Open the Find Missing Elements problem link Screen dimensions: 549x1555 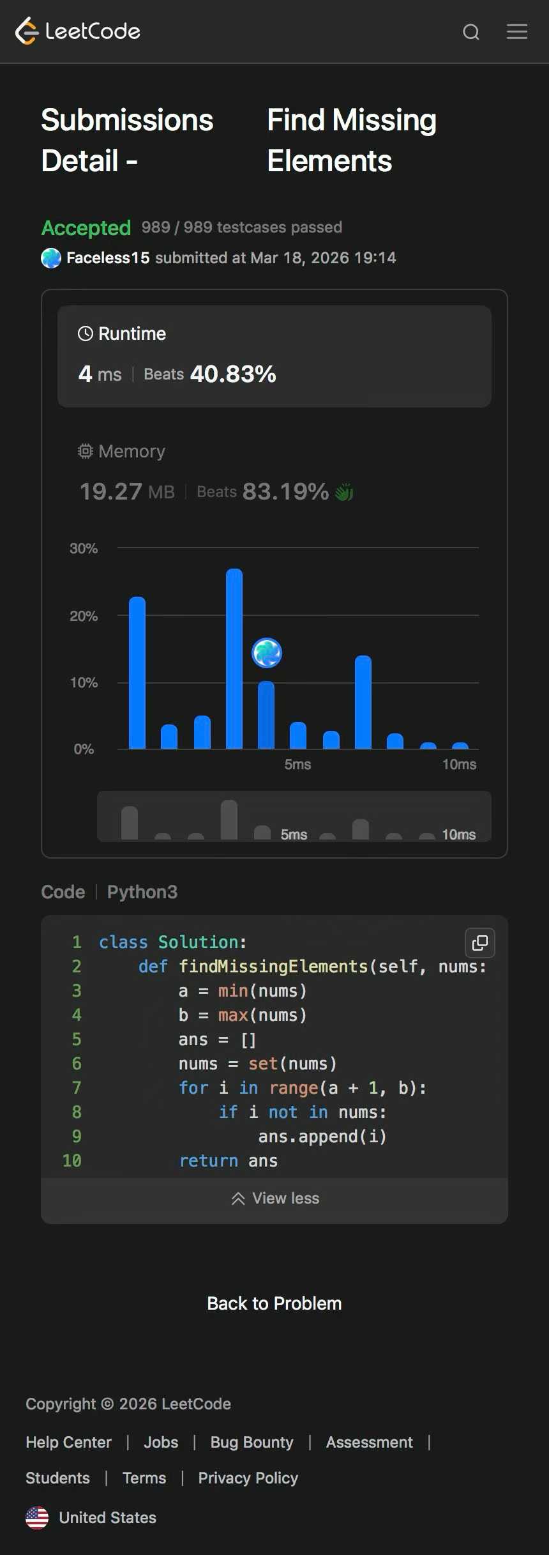(351, 141)
